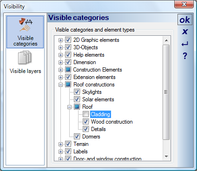Select the Extension elements label

pyautogui.click(x=94, y=77)
